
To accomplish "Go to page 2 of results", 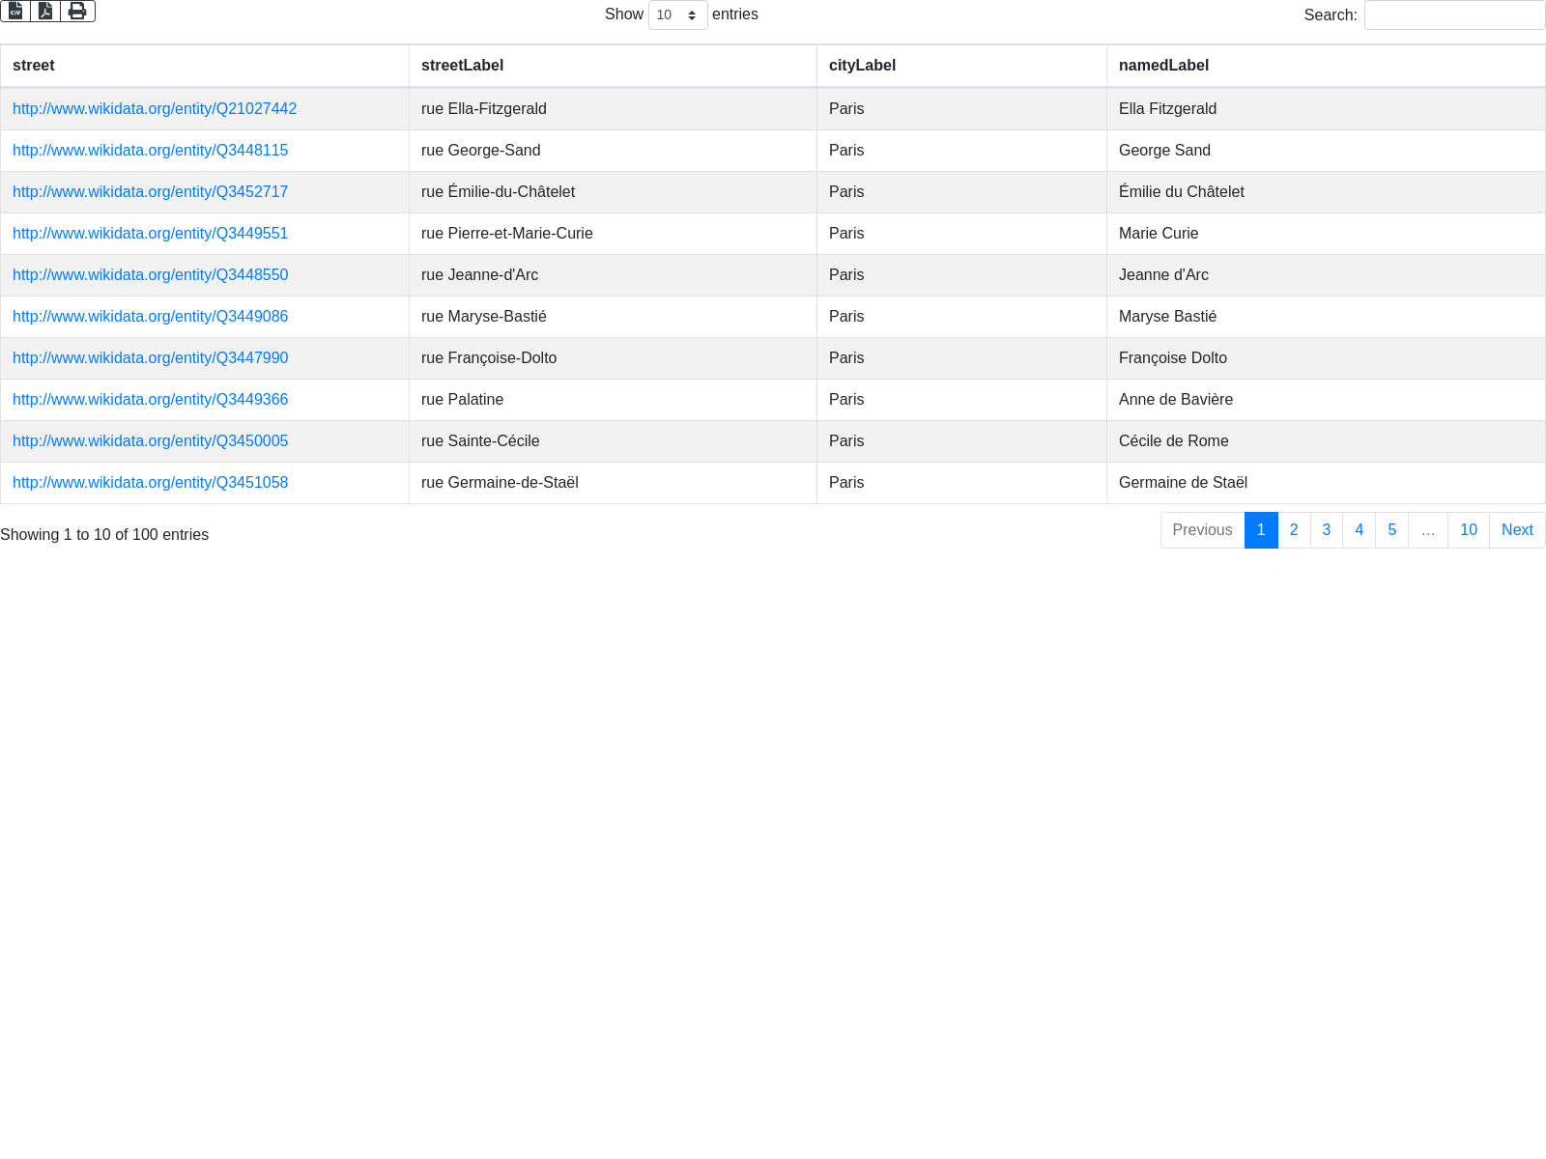I will 1294,530.
